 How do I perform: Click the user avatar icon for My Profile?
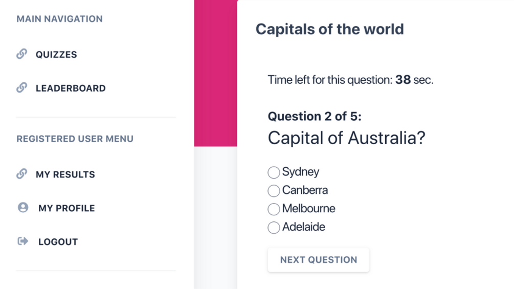pyautogui.click(x=23, y=207)
